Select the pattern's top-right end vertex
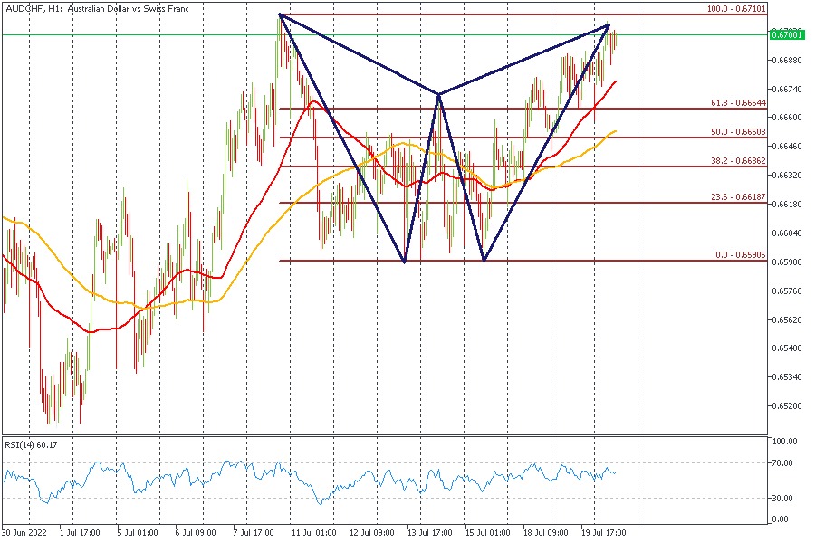Viewport: 815px width, 543px height. 608,24
